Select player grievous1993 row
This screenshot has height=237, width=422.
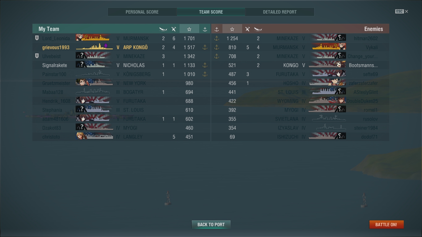pos(121,47)
